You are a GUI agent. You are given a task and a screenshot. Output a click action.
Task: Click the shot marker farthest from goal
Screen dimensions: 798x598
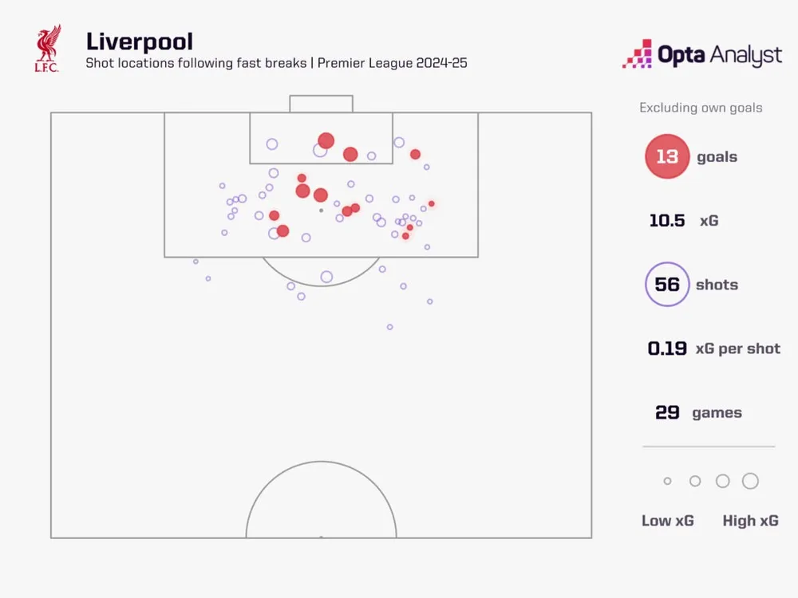[389, 327]
